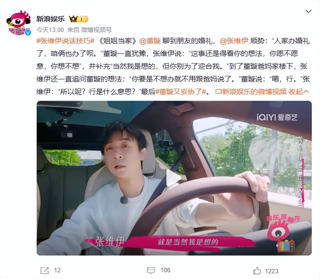
Task: Click the repost share icon
Action: point(45,270)
